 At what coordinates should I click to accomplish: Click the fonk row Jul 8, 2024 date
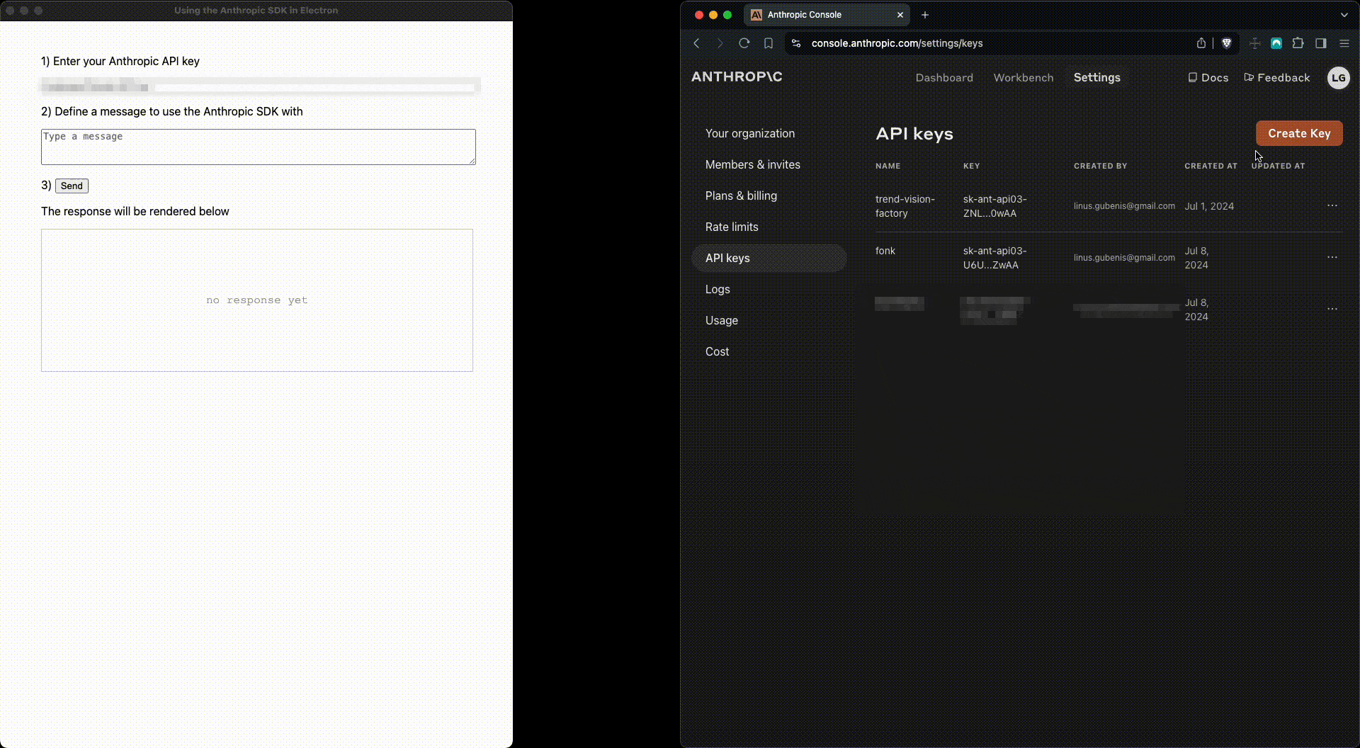click(1196, 258)
